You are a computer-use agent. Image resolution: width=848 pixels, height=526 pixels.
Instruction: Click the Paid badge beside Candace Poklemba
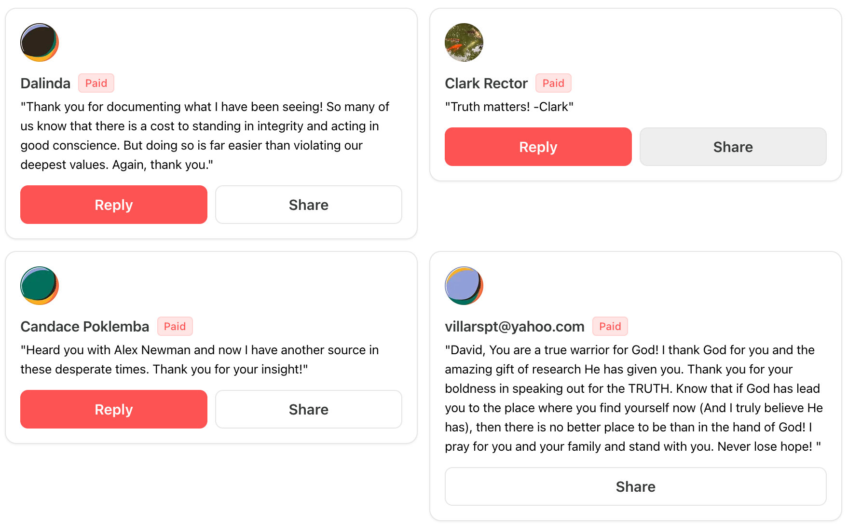tap(175, 326)
